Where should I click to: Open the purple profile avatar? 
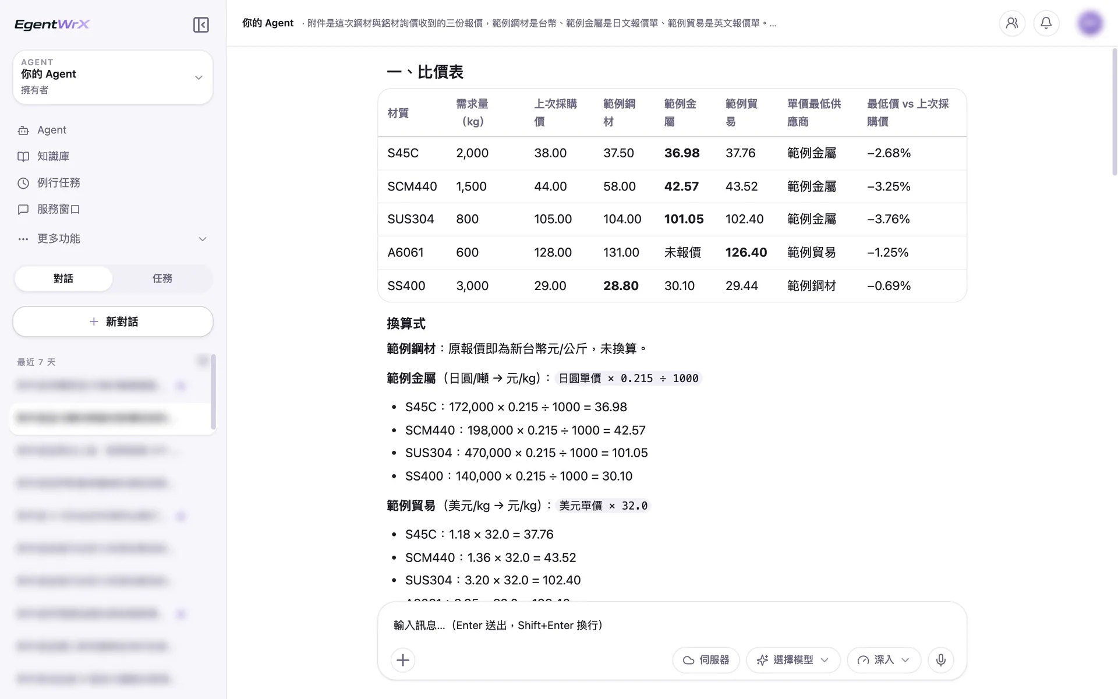pos(1090,23)
